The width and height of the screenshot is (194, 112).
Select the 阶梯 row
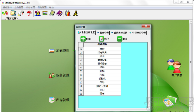click(x=102, y=71)
